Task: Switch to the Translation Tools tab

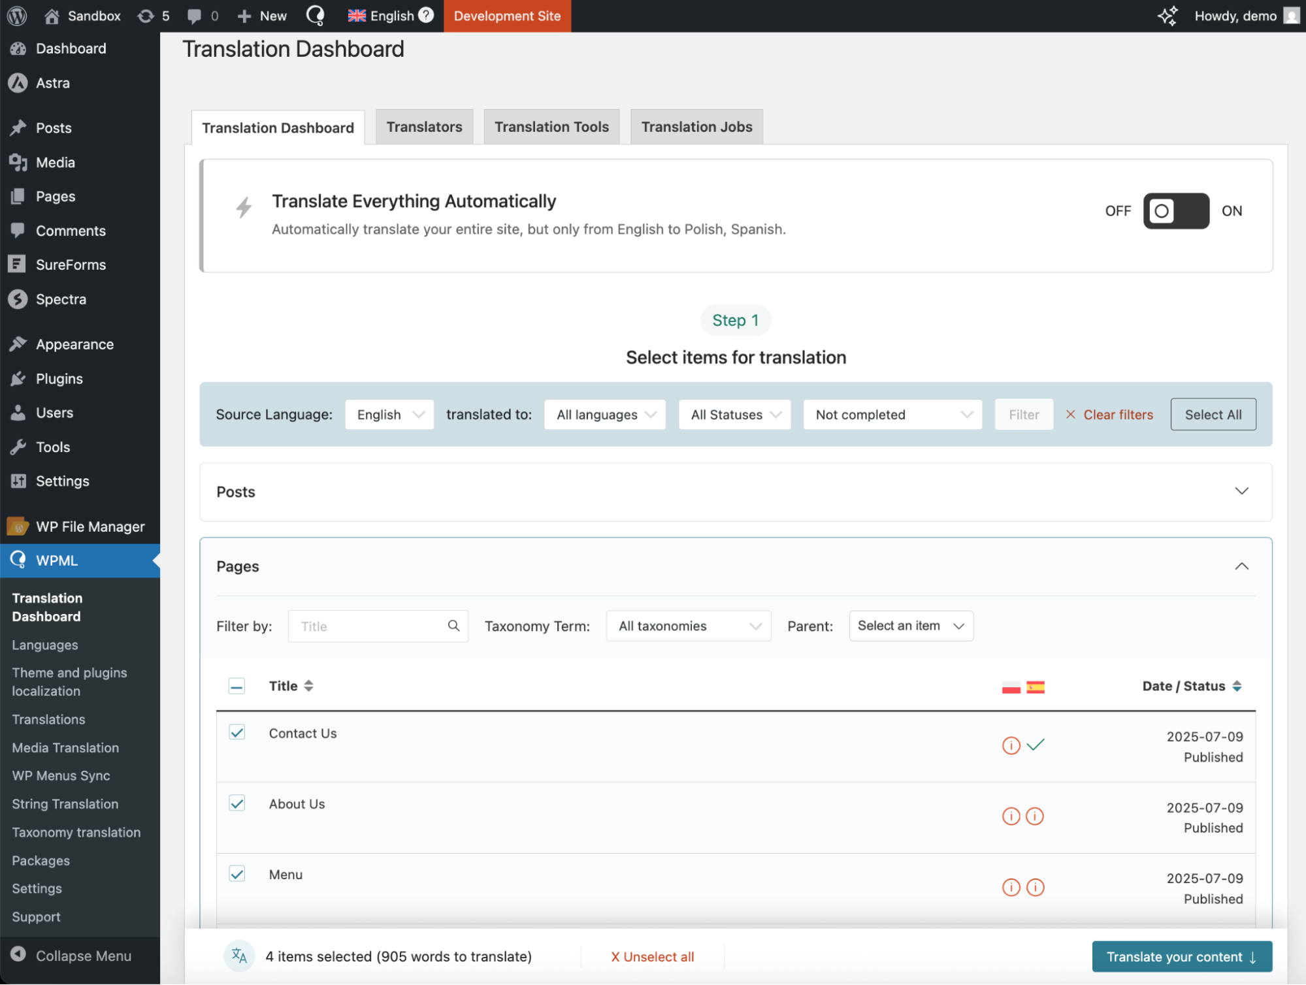Action: point(552,127)
